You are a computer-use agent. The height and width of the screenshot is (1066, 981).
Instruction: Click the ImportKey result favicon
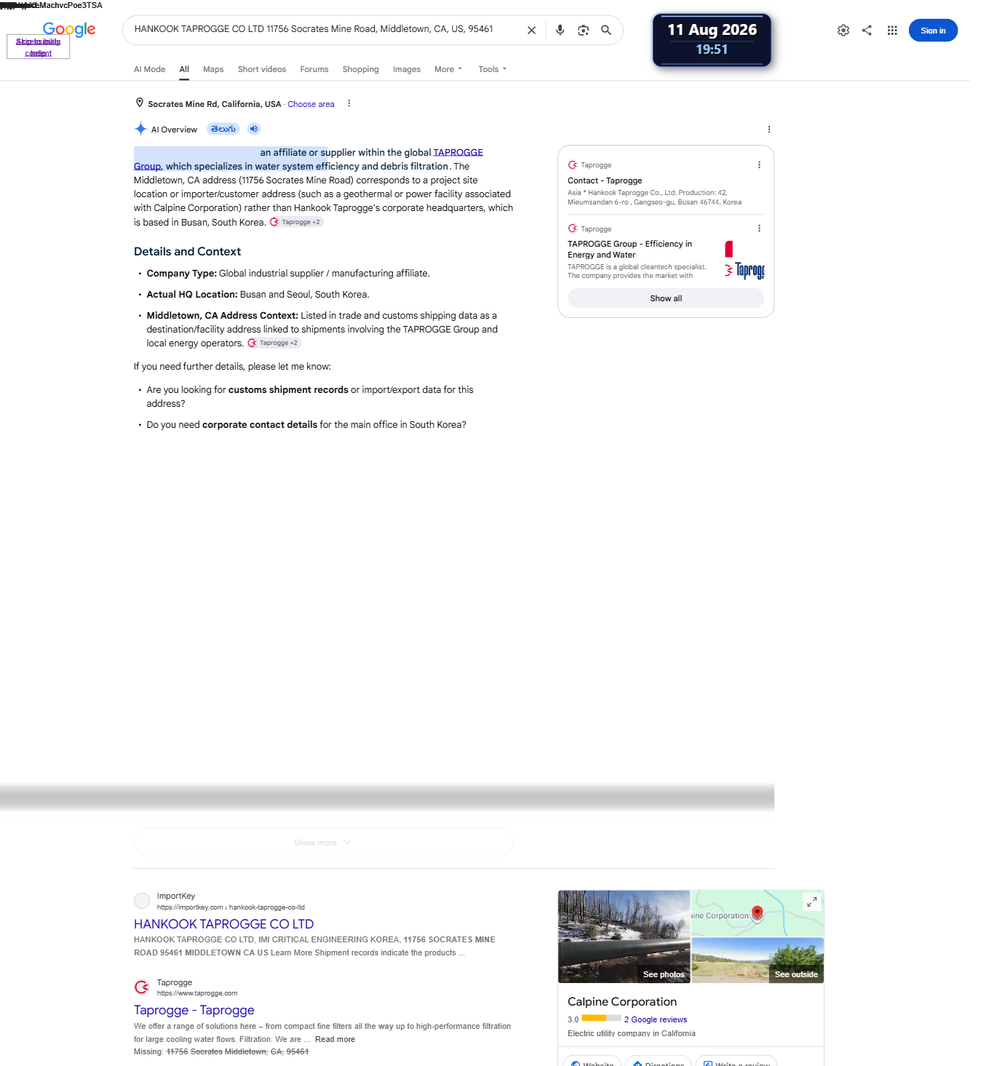142,901
